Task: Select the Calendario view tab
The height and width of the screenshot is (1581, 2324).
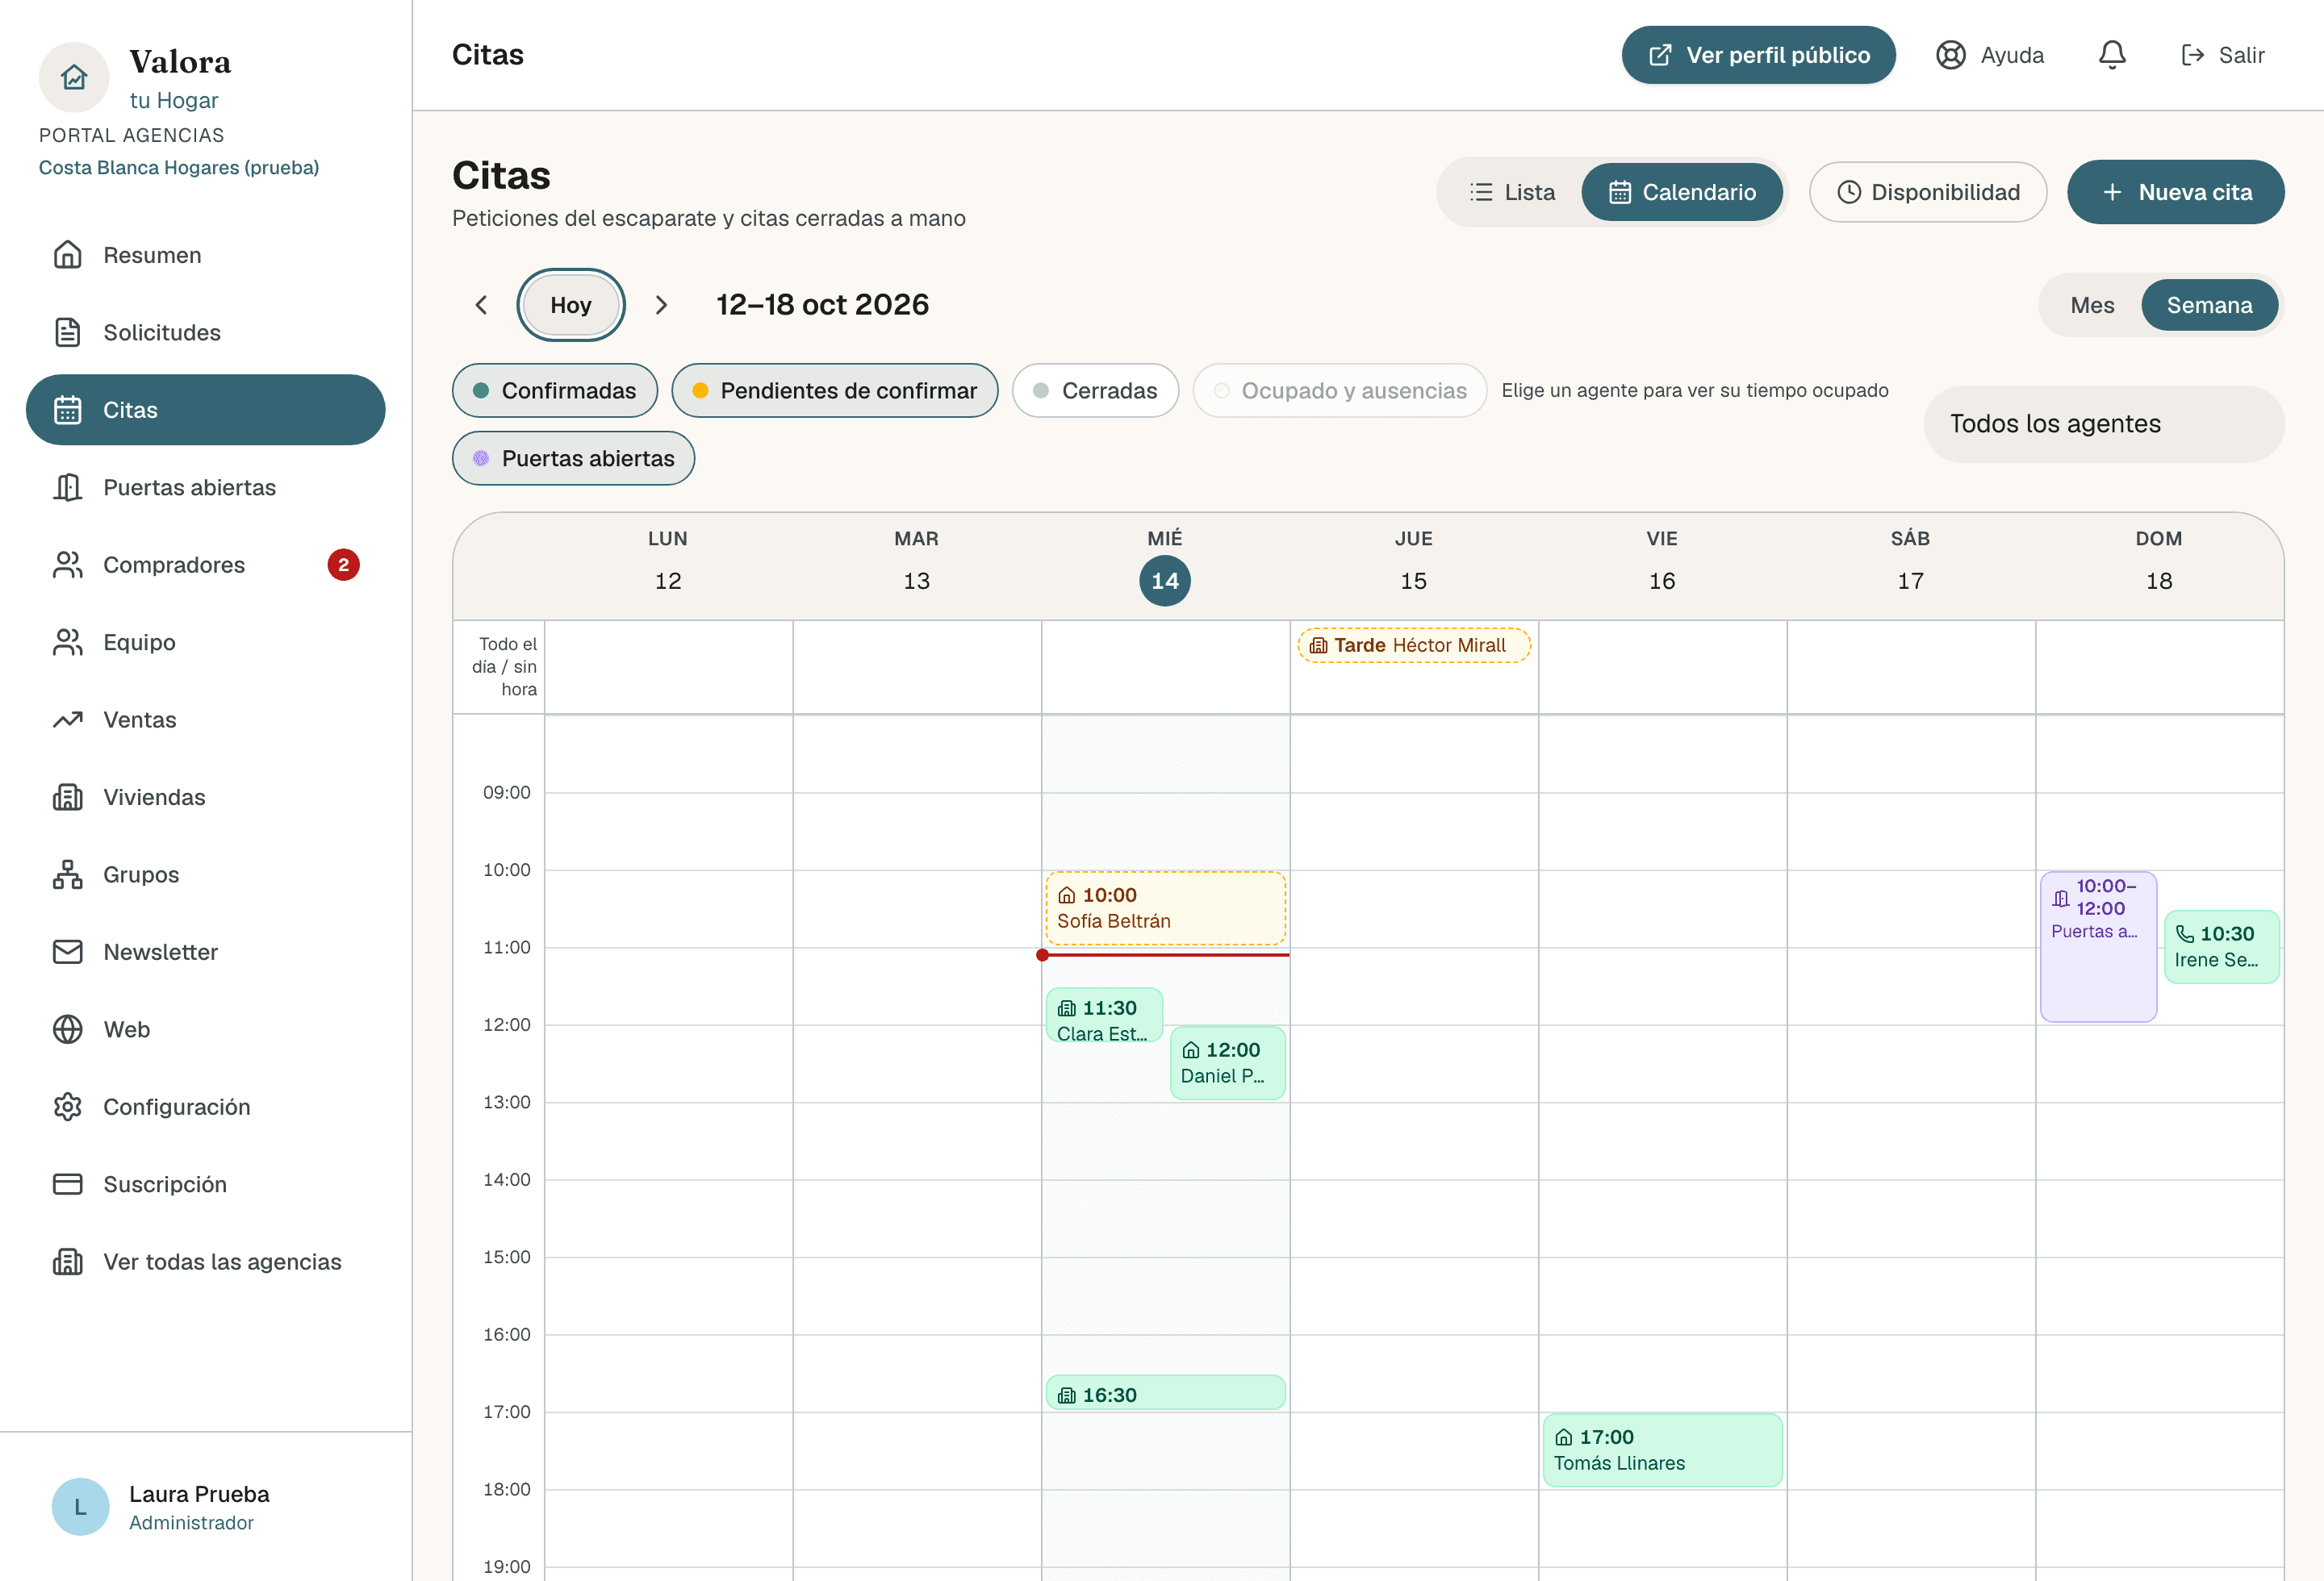Action: [x=1682, y=192]
